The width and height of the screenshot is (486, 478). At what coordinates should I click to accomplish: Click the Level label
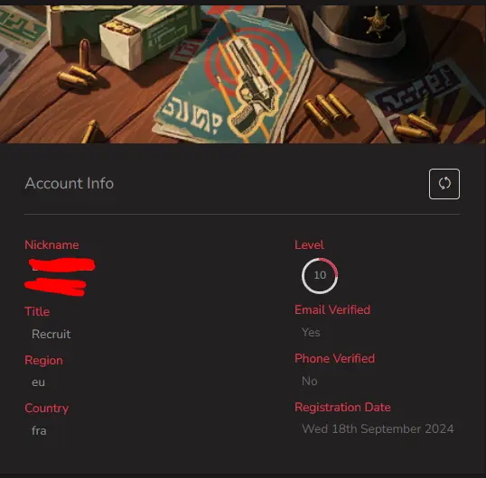click(309, 244)
